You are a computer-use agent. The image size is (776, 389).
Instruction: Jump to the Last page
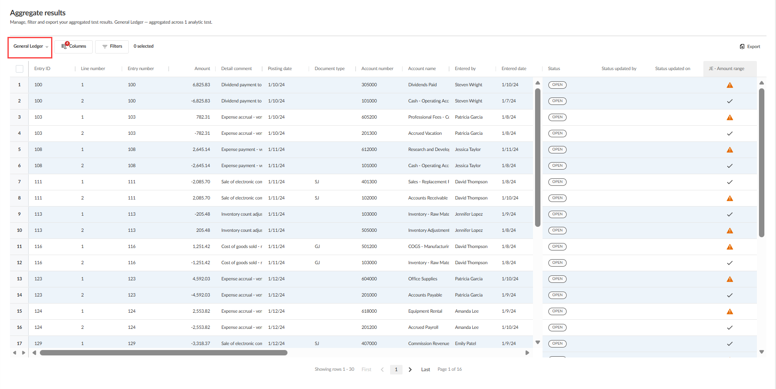pos(425,370)
